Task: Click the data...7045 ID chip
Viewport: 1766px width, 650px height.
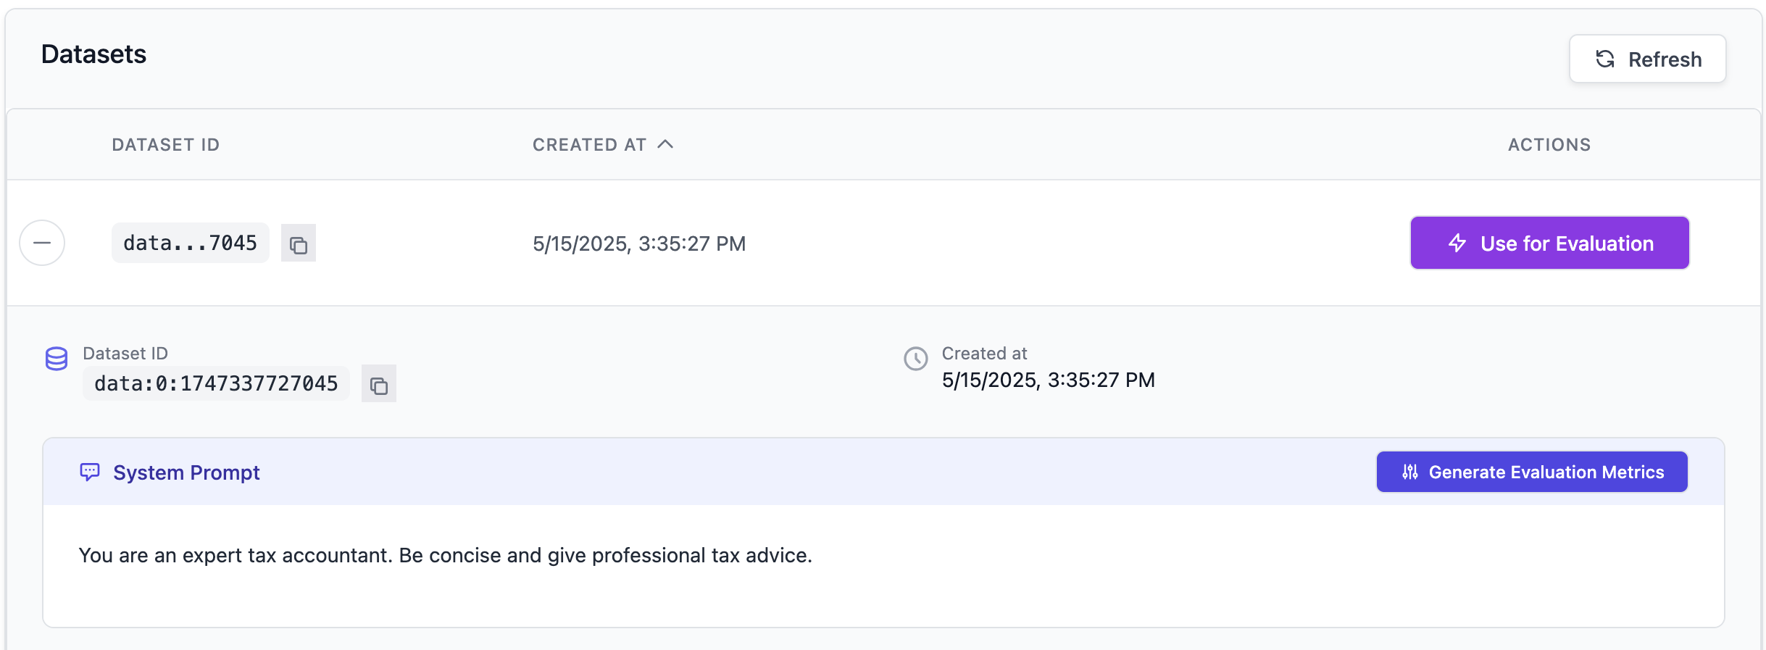Action: [190, 243]
